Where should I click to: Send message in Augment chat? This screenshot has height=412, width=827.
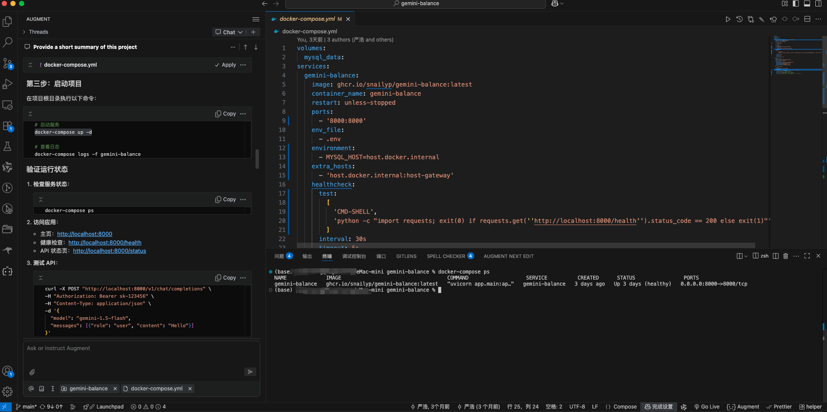(x=250, y=372)
